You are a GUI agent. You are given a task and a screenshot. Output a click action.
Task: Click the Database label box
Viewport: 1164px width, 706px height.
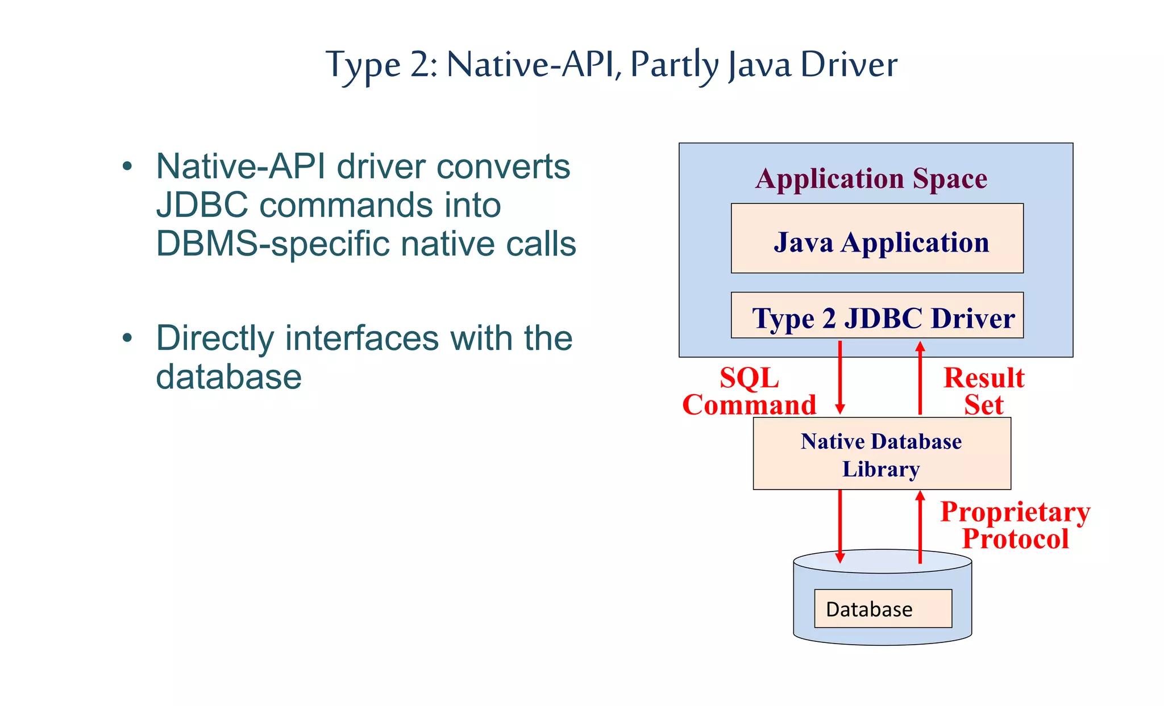click(883, 609)
